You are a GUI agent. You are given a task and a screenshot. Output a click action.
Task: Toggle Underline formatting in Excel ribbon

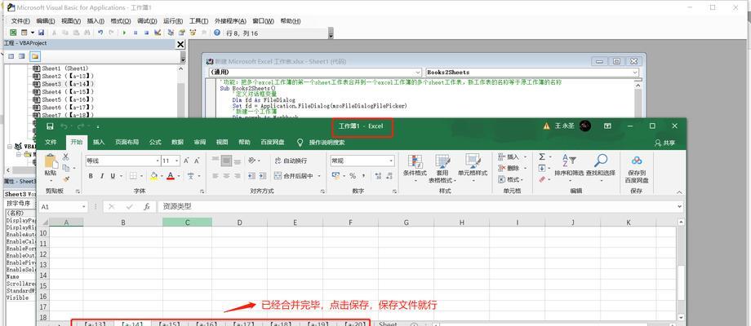pyautogui.click(x=113, y=176)
